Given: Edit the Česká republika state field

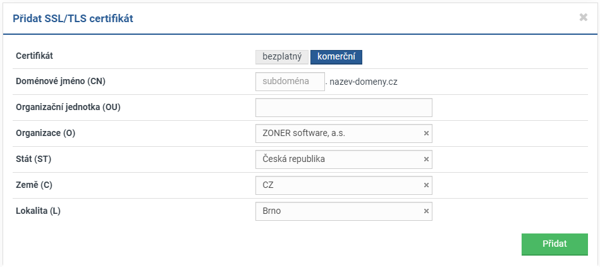Looking at the screenshot, I should (x=338, y=159).
